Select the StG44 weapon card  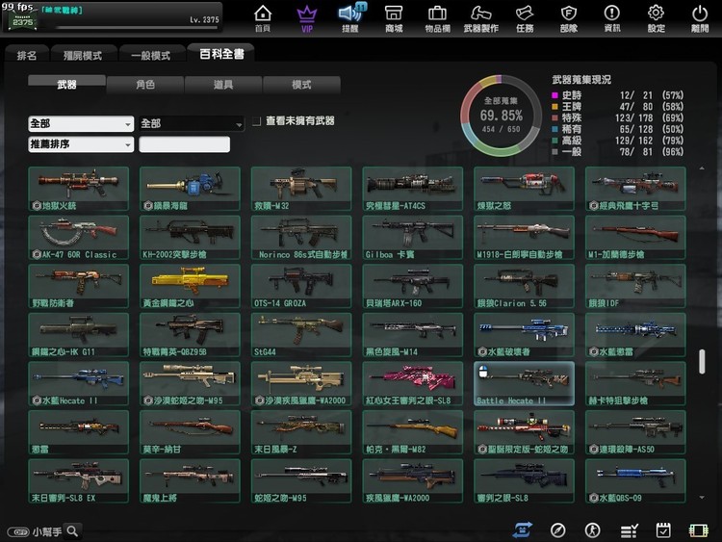coord(301,335)
